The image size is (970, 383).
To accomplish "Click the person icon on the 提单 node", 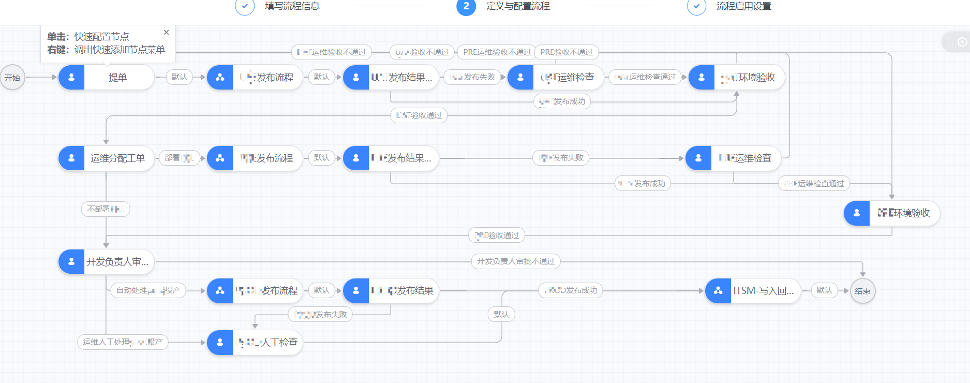I will tap(71, 77).
